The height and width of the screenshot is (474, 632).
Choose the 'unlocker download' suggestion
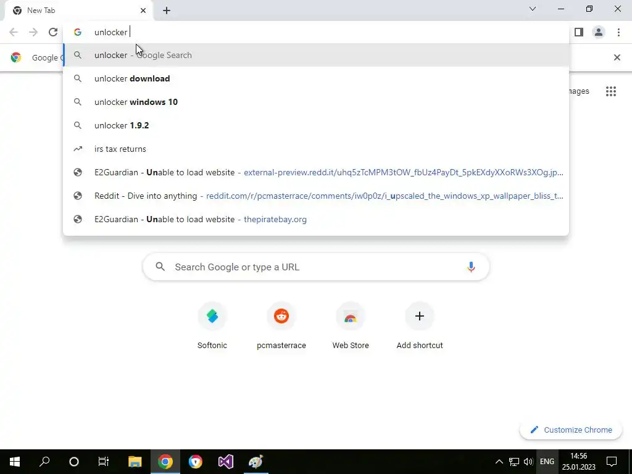tap(317, 78)
